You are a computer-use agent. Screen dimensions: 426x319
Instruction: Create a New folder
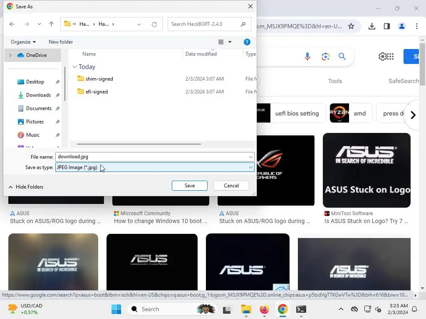point(61,42)
